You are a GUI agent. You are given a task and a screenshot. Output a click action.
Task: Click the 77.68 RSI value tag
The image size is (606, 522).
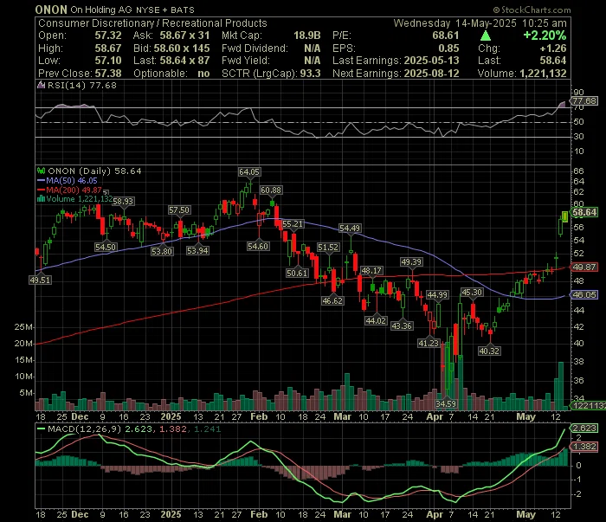pyautogui.click(x=584, y=100)
